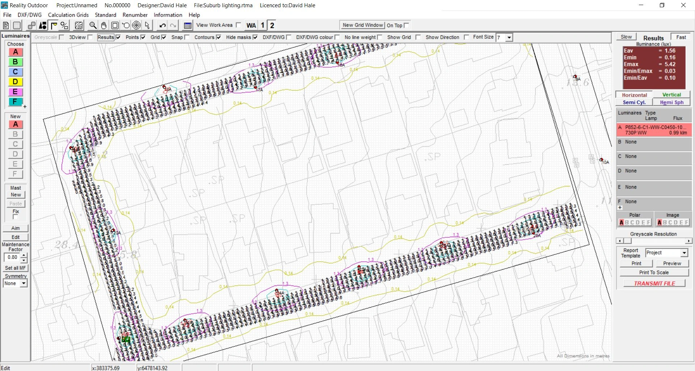Increase the Maintenance Factor with up arrow

point(24,255)
